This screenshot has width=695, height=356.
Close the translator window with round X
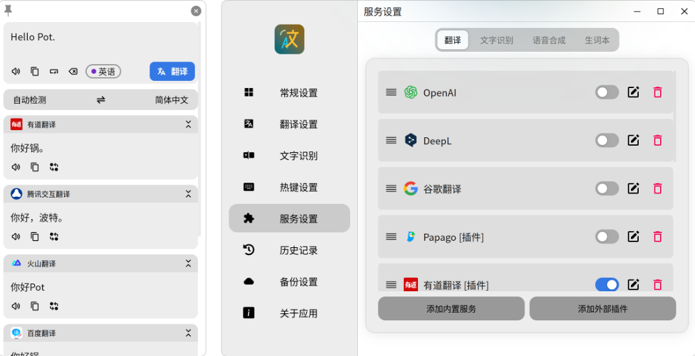point(196,11)
